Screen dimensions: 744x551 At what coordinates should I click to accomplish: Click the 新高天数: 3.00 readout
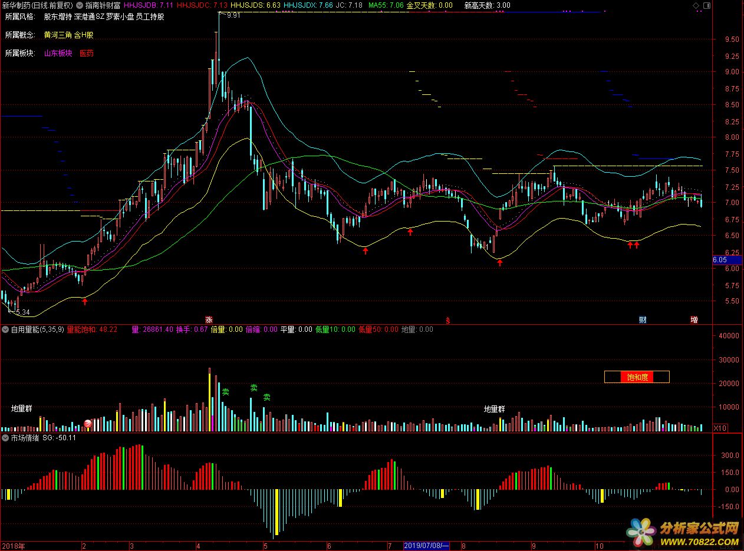tap(488, 5)
